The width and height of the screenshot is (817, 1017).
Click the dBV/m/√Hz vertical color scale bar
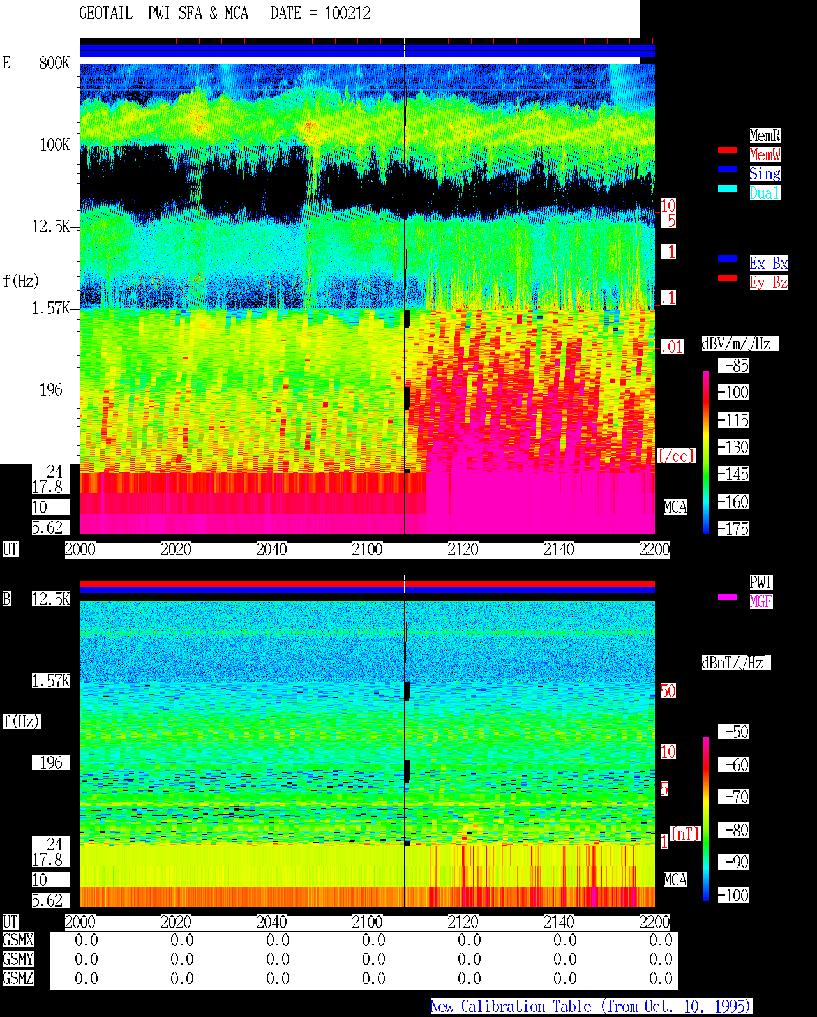pyautogui.click(x=706, y=452)
